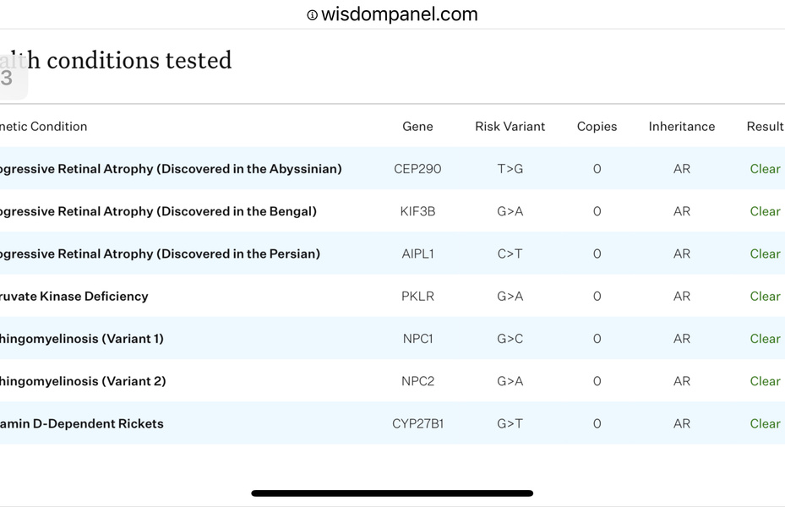Click the Inheritance column header
Viewport: 785px width, 507px height.
pos(681,127)
